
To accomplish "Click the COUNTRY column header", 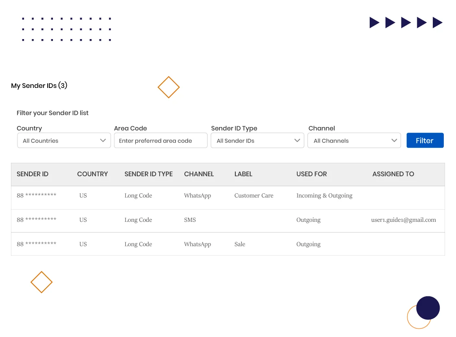I will (92, 174).
